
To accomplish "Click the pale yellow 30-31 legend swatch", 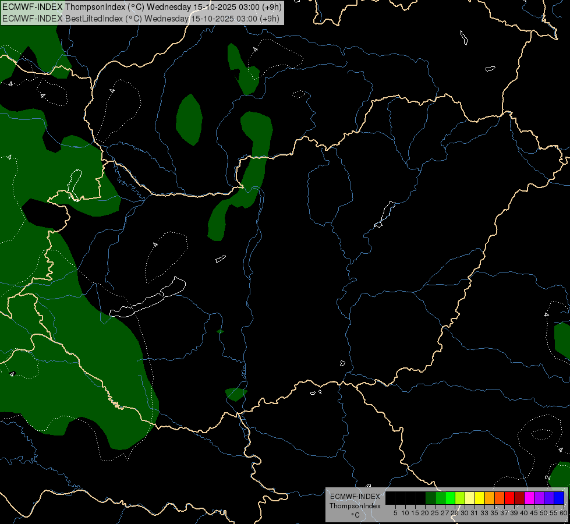I will tap(470, 498).
